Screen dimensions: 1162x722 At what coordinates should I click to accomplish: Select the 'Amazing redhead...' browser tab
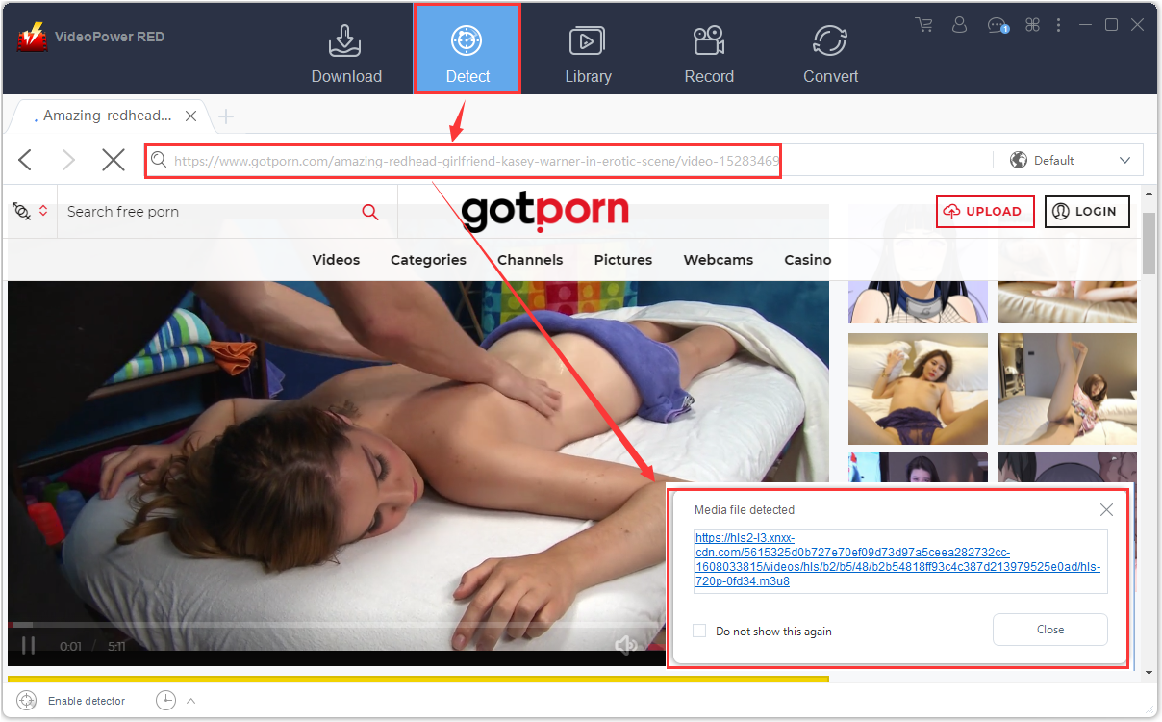click(x=108, y=116)
